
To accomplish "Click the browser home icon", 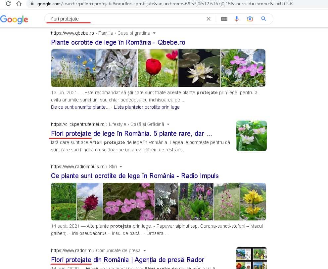I will point(20,4).
